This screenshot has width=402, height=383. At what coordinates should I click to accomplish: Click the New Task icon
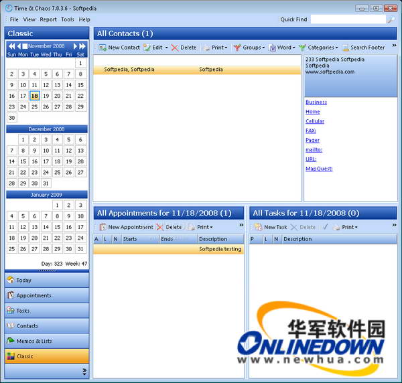258,227
